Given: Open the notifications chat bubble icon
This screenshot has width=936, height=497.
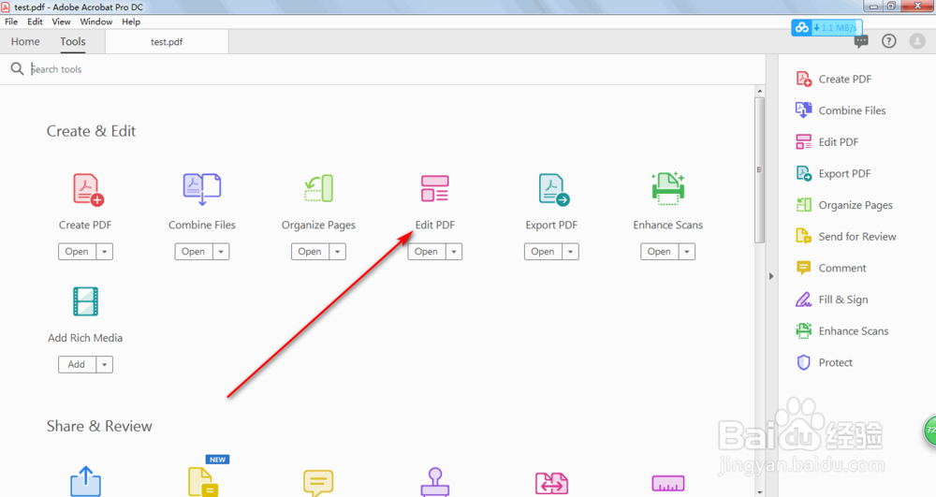Looking at the screenshot, I should (x=861, y=41).
